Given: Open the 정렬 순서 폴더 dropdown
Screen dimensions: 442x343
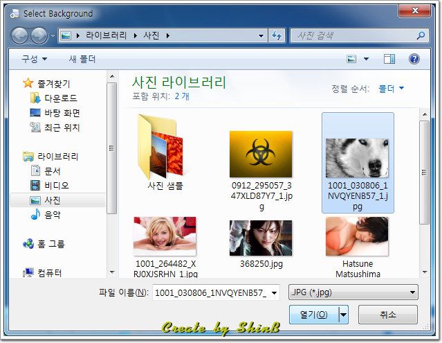Looking at the screenshot, I should click(x=392, y=89).
